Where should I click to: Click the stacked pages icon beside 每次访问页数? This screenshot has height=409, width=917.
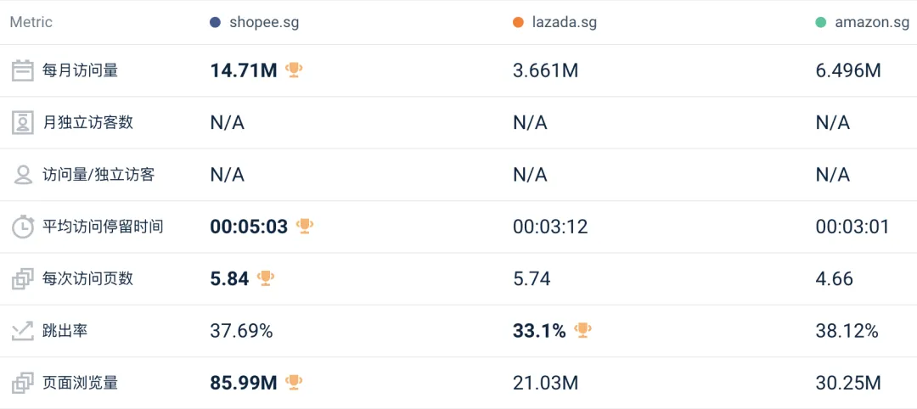click(22, 279)
